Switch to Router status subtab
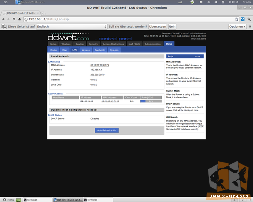Screen dimensions: 253x202 [54, 50]
